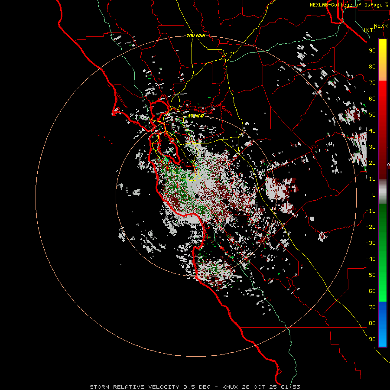Click the positive 30 knot scale value

[372, 147]
